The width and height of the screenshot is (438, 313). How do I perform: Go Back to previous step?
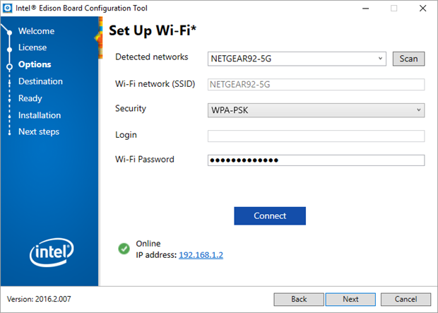(299, 299)
